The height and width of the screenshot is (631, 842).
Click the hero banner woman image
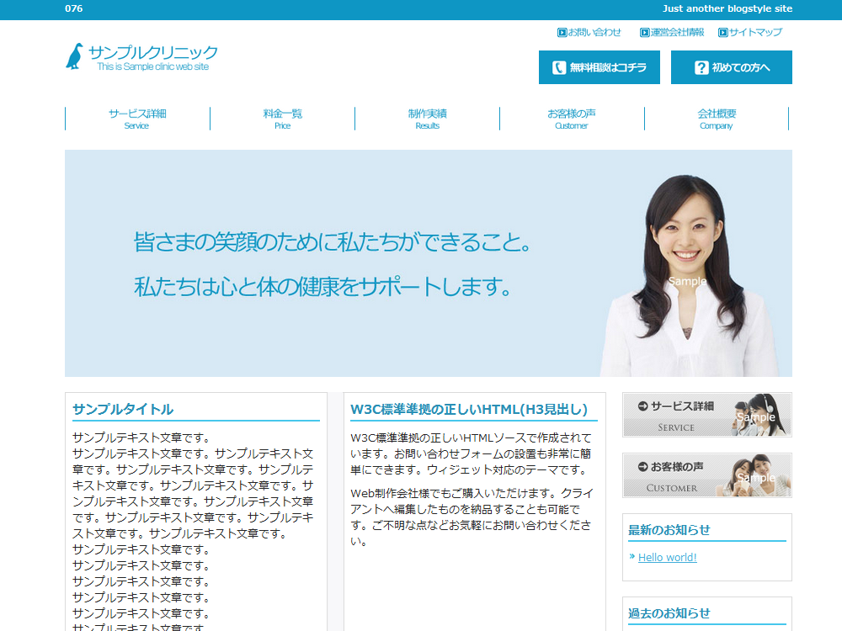coord(690,275)
